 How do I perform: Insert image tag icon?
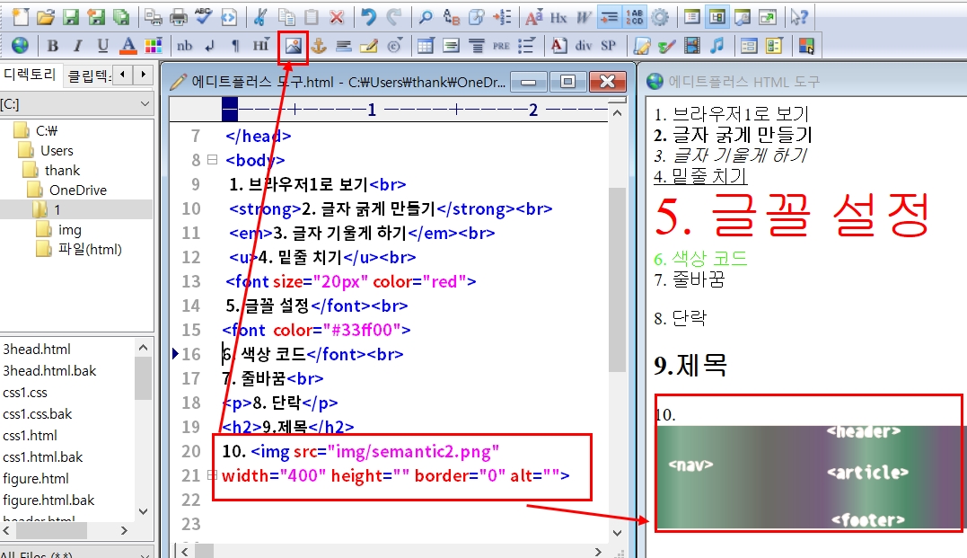(x=293, y=45)
